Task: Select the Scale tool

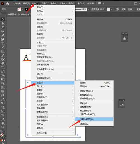Action: 3,71
